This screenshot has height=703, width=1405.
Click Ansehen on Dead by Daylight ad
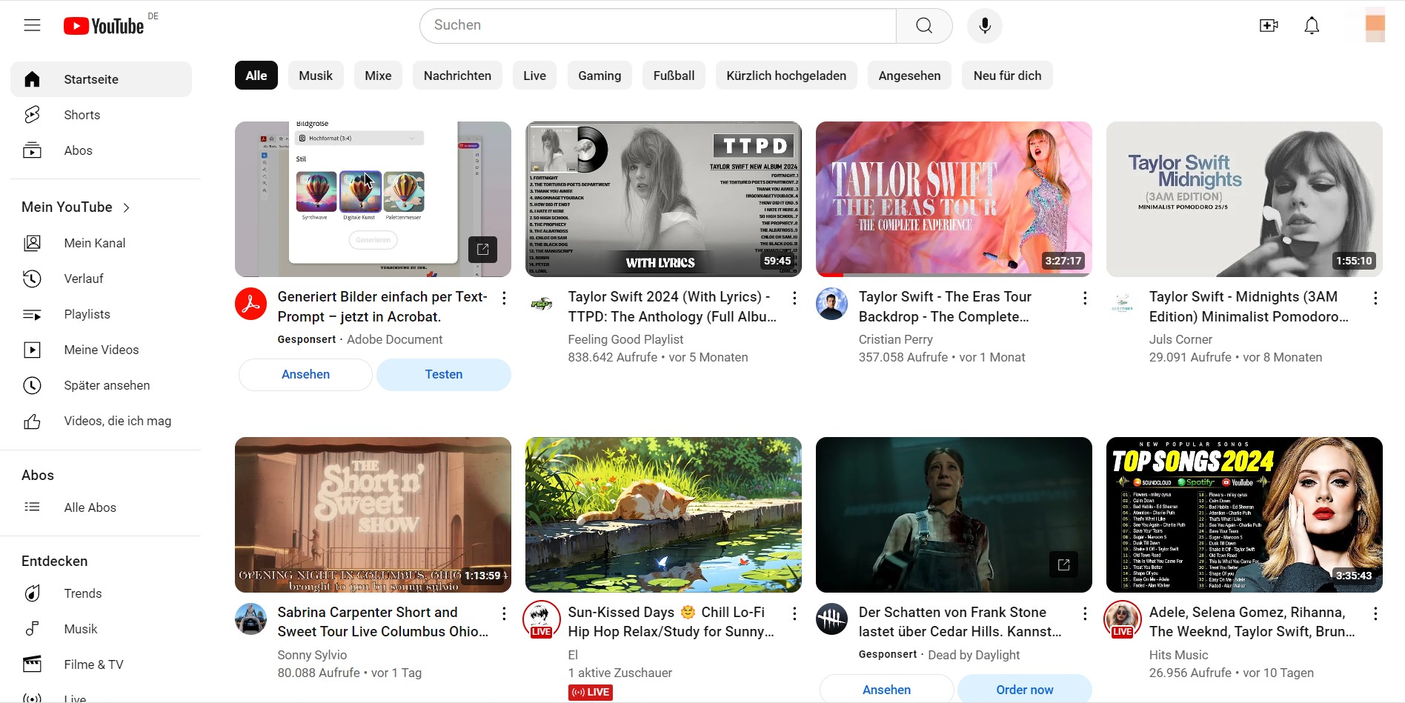pyautogui.click(x=886, y=690)
